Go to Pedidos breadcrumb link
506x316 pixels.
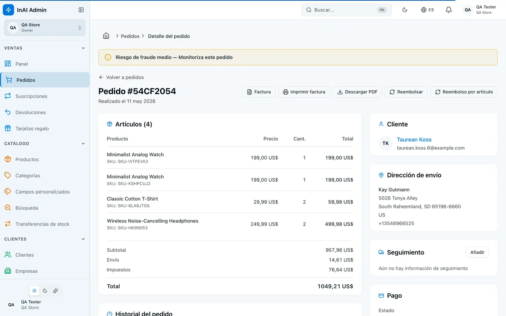click(x=130, y=36)
